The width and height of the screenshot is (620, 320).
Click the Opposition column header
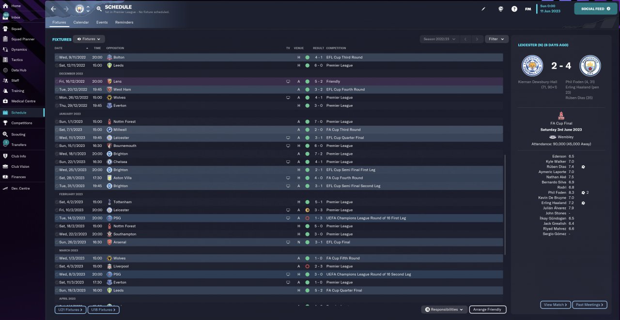[115, 48]
